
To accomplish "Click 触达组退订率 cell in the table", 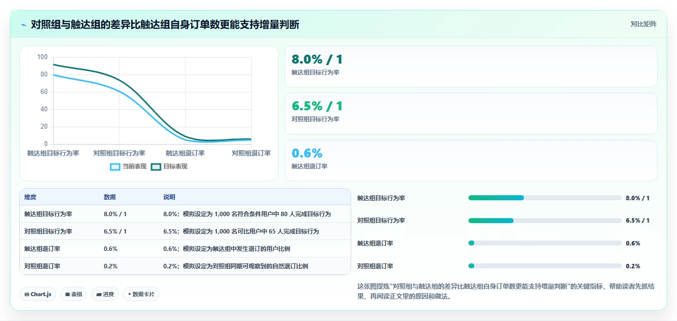I will [42, 249].
